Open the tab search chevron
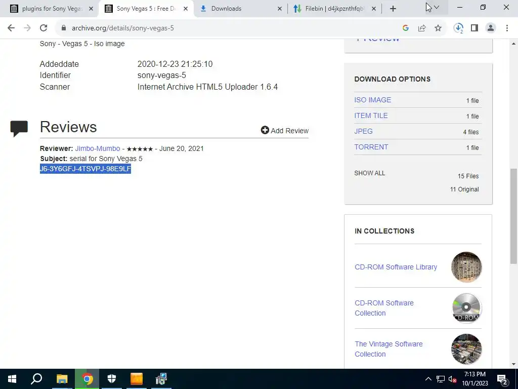Image resolution: width=518 pixels, height=389 pixels. (437, 7)
